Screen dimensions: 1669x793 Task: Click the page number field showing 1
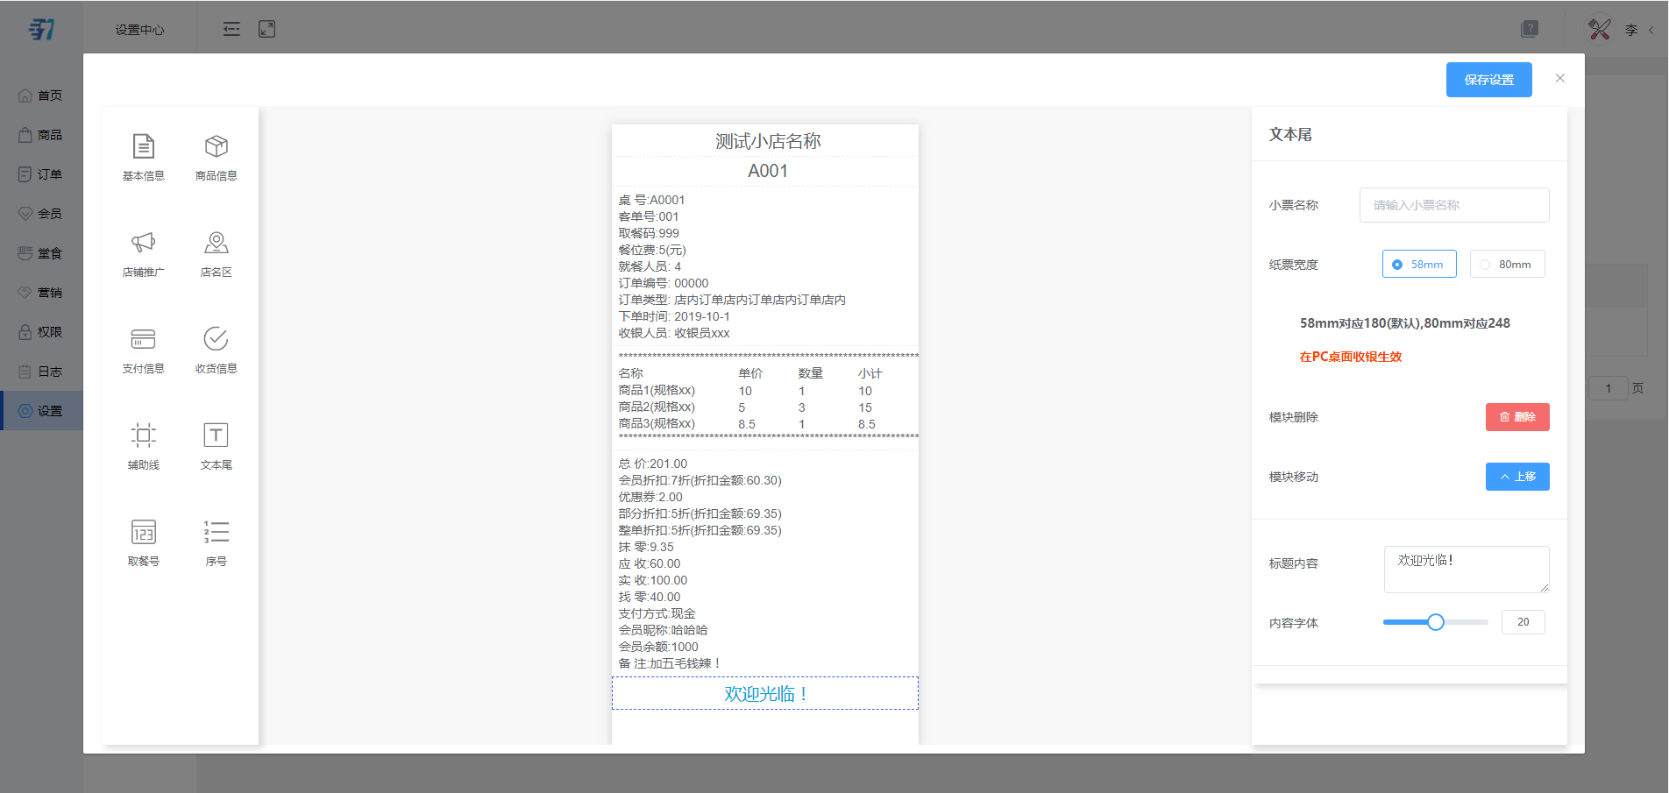(1609, 388)
